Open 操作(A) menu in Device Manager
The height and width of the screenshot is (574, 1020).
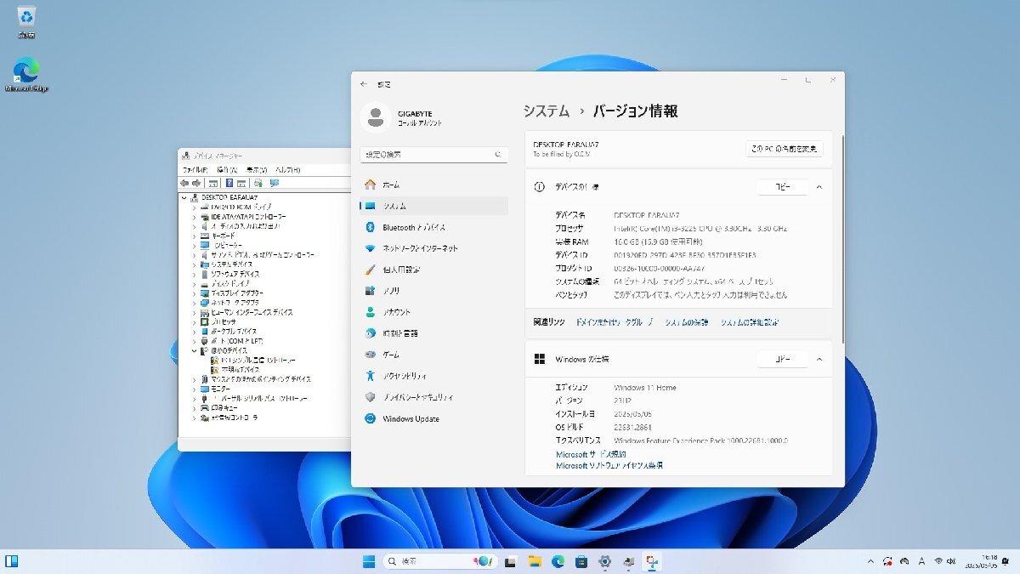[226, 170]
